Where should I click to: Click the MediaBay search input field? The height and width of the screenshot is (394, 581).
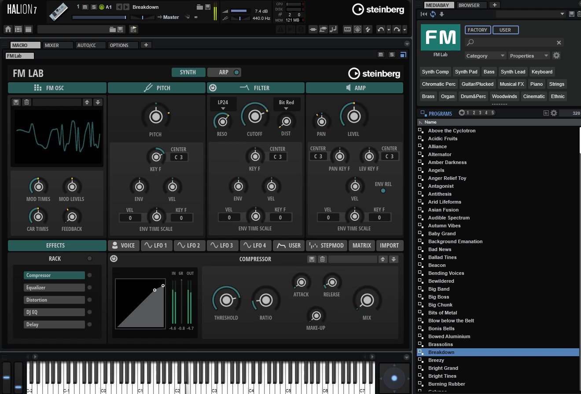tap(514, 43)
